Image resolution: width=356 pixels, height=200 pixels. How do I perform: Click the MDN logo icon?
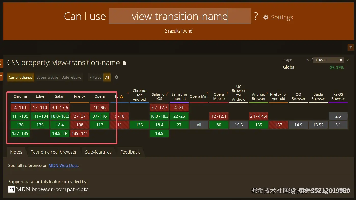coord(11,189)
